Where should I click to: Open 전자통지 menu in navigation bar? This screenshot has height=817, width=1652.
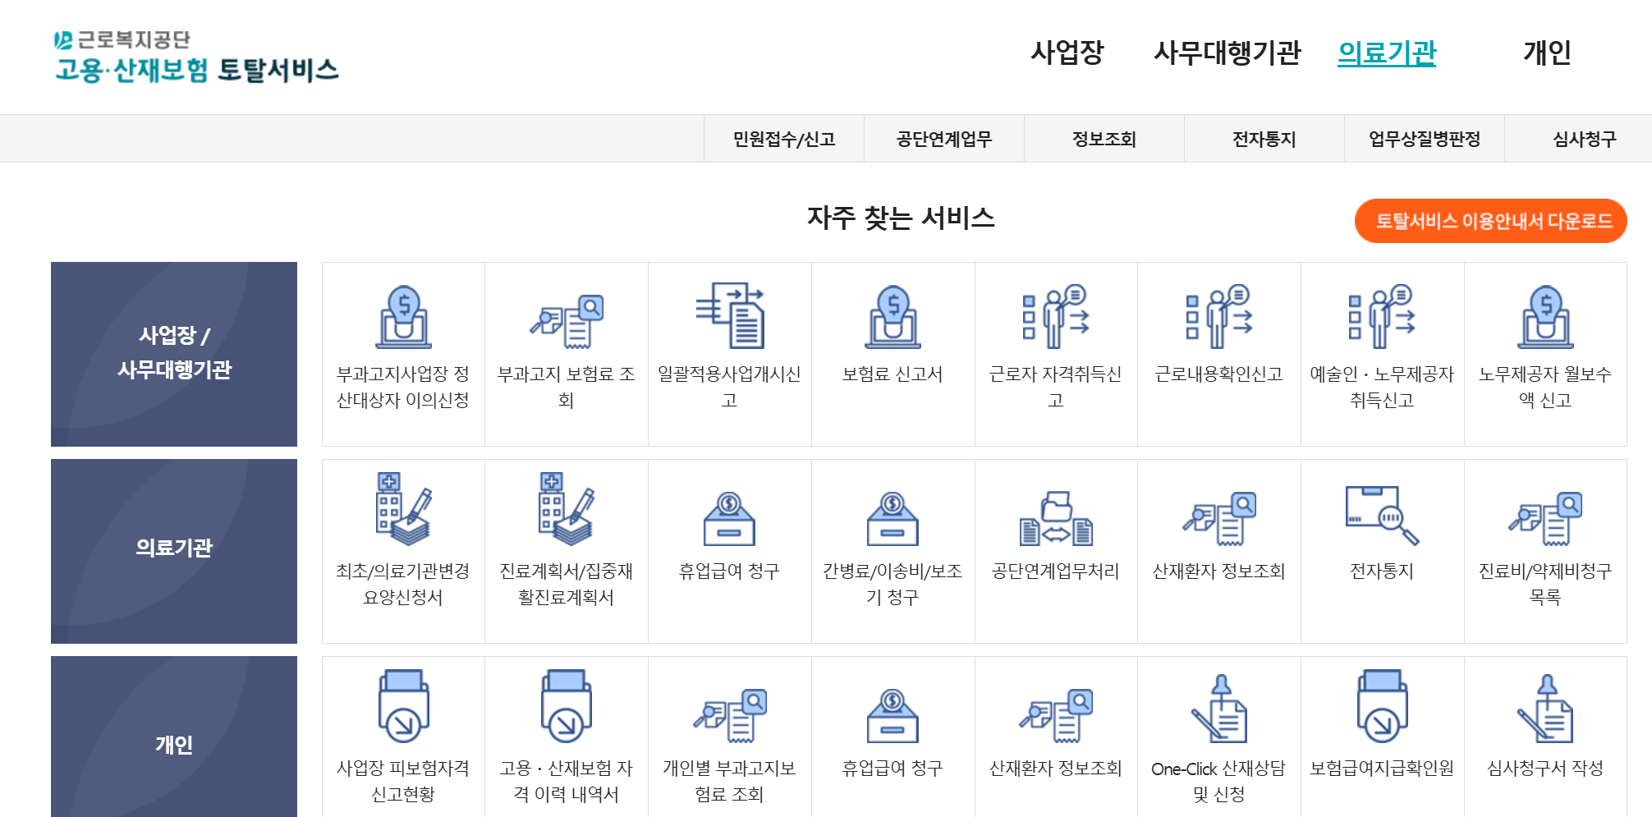pos(1264,139)
